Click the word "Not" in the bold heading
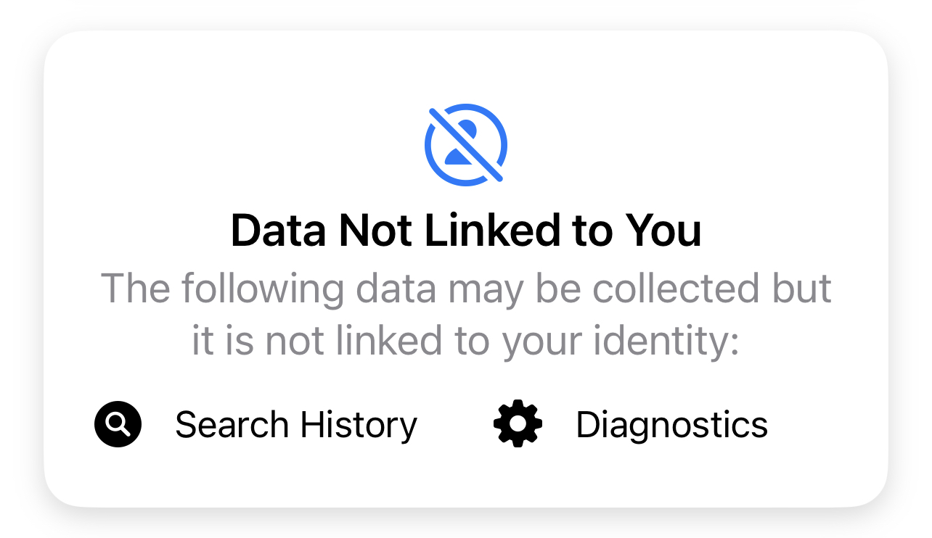Image resolution: width=932 pixels, height=538 pixels. click(377, 231)
